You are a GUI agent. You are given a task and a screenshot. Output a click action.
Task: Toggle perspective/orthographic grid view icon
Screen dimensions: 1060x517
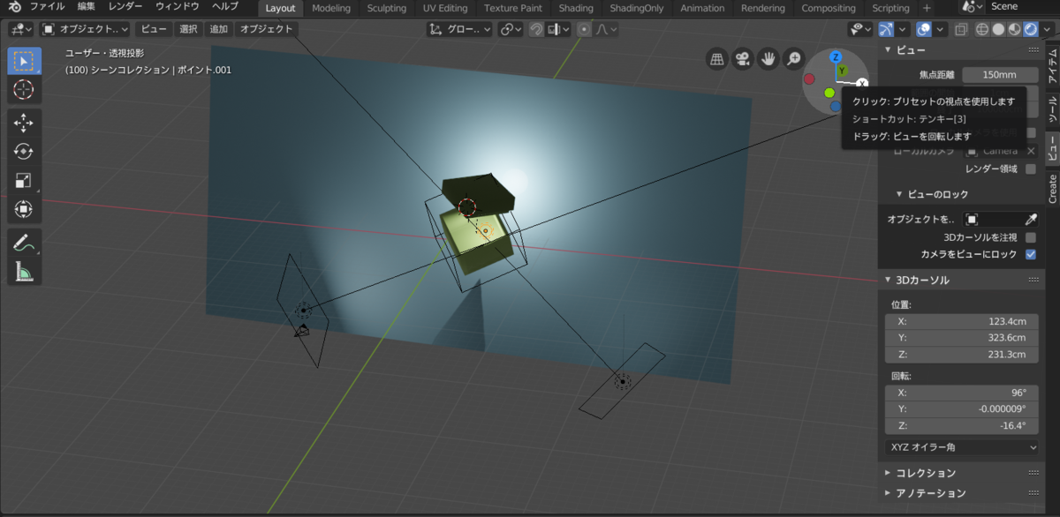point(718,59)
